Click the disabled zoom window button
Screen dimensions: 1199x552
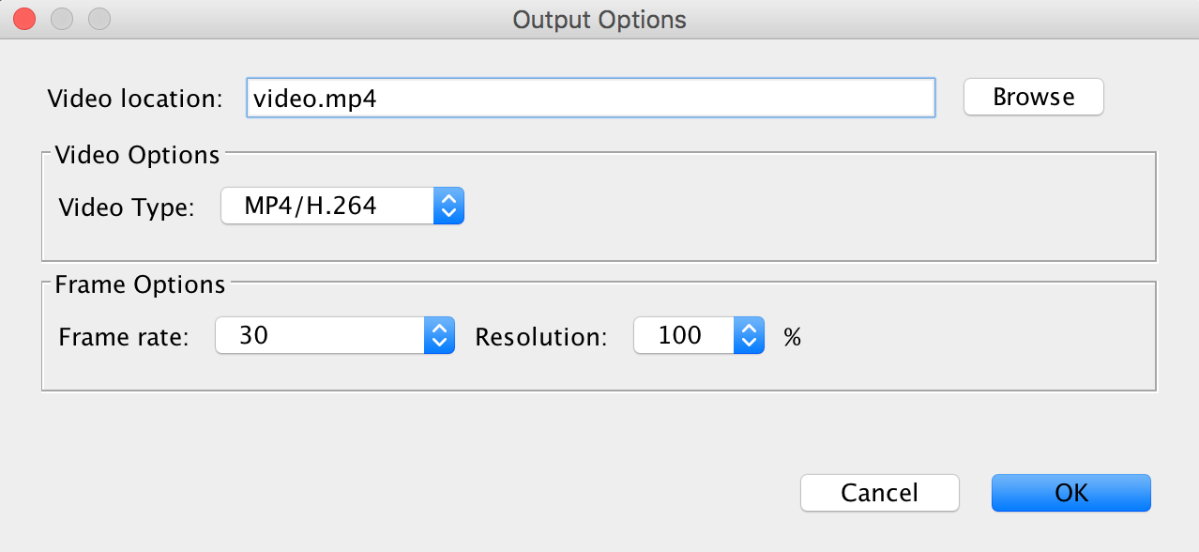[99, 18]
